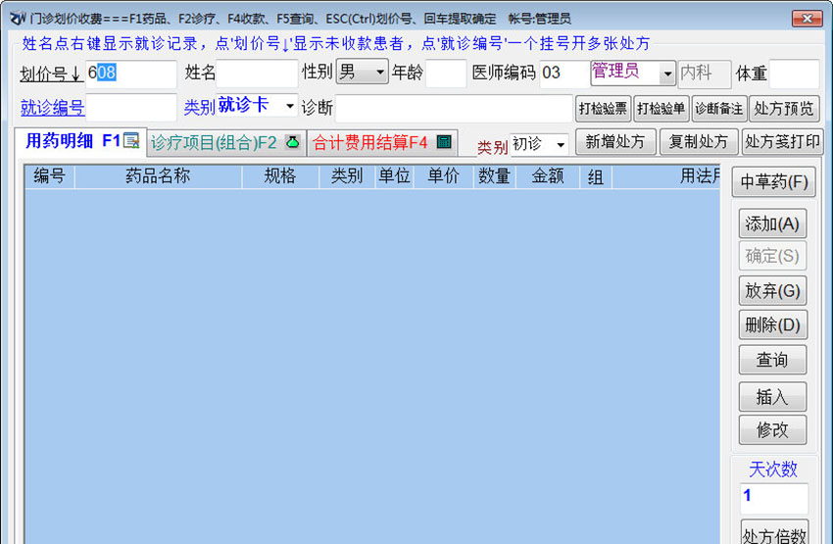Click the green flask icon on 诊疗项目 tab

(x=293, y=142)
